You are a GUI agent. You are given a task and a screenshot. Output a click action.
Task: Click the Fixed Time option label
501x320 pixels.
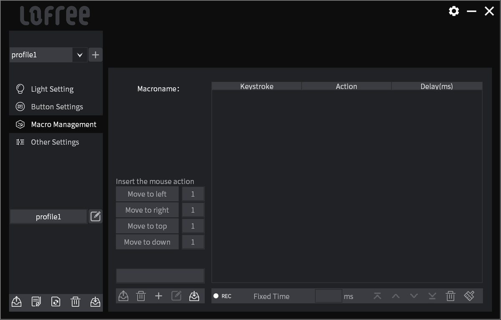coord(271,296)
